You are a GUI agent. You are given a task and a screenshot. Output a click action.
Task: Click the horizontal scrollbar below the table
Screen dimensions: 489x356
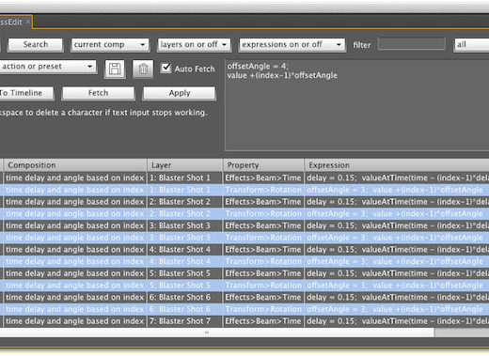(x=217, y=333)
